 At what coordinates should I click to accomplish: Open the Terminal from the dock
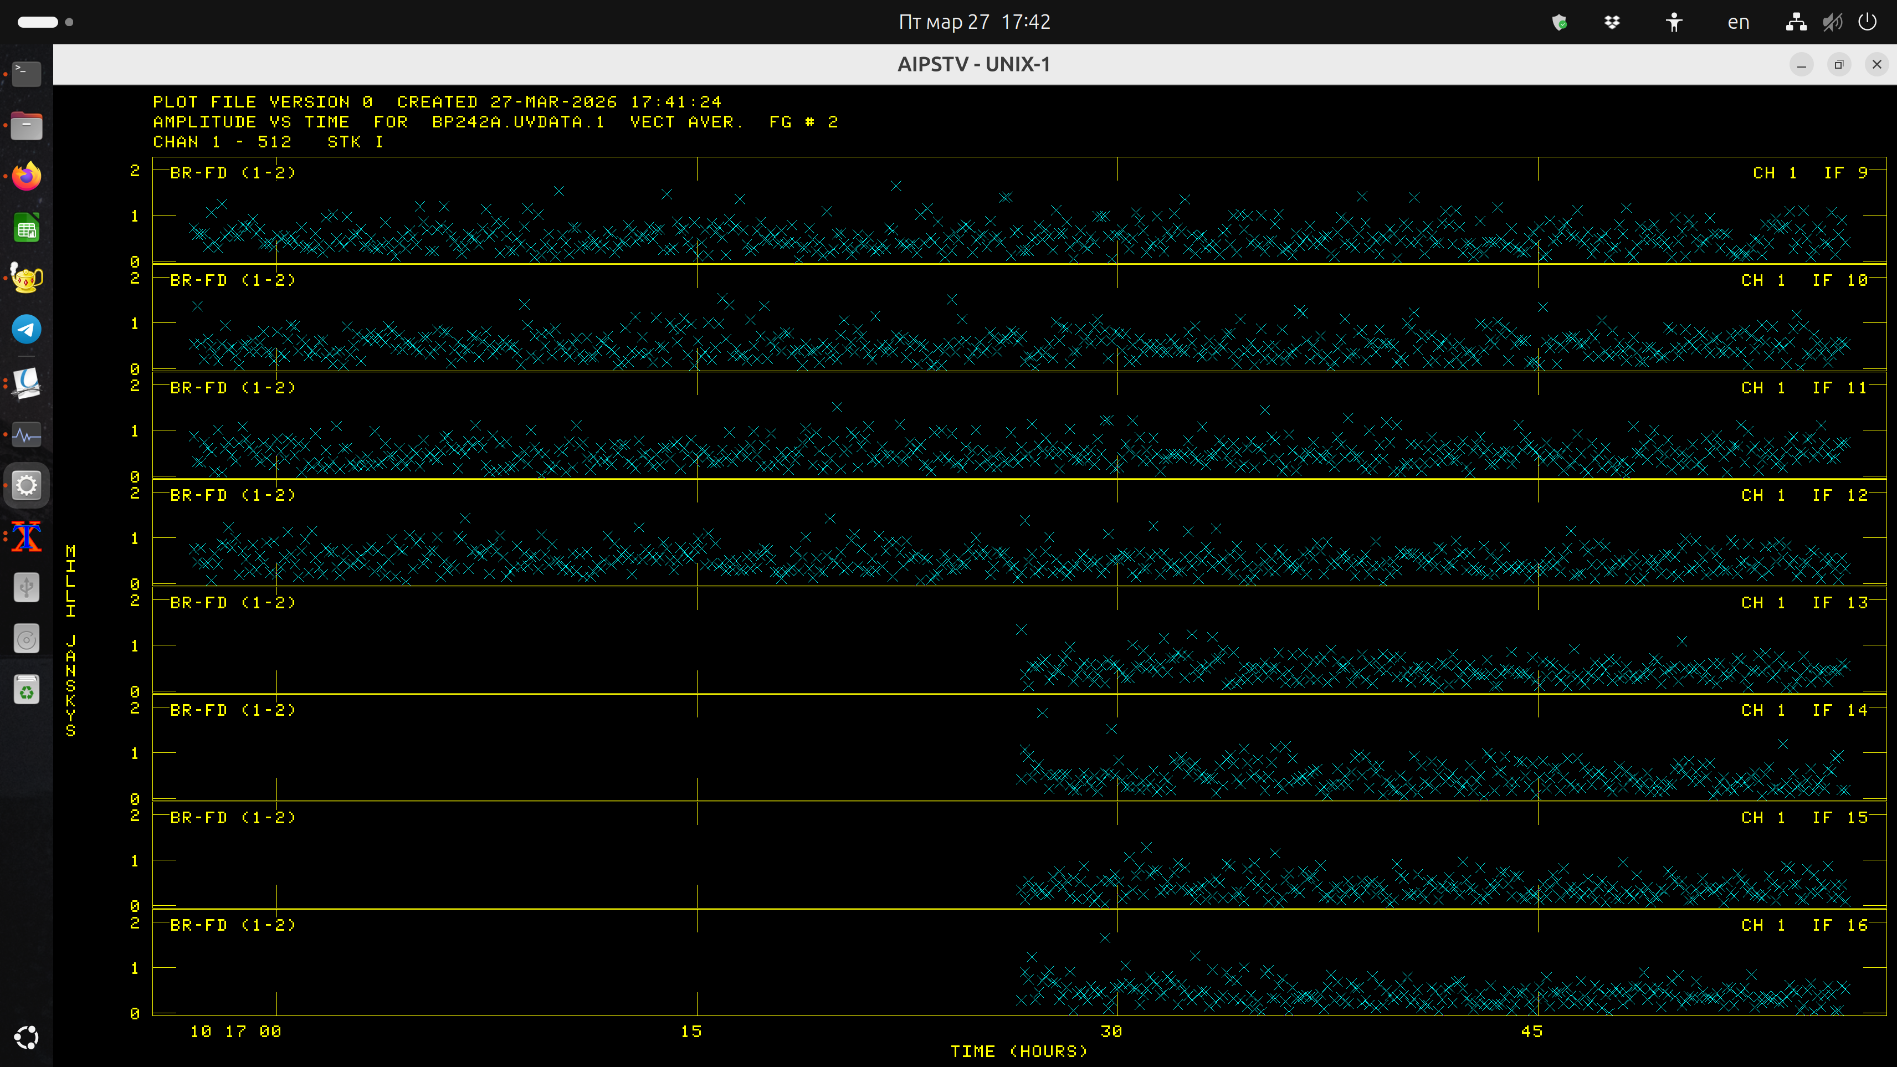(27, 73)
